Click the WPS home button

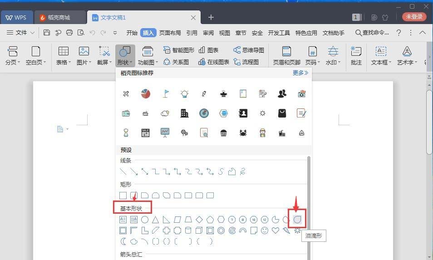click(x=17, y=17)
